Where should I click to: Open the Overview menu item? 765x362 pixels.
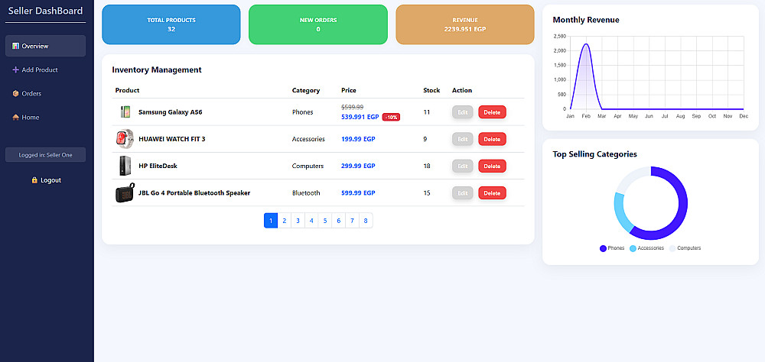(x=45, y=46)
